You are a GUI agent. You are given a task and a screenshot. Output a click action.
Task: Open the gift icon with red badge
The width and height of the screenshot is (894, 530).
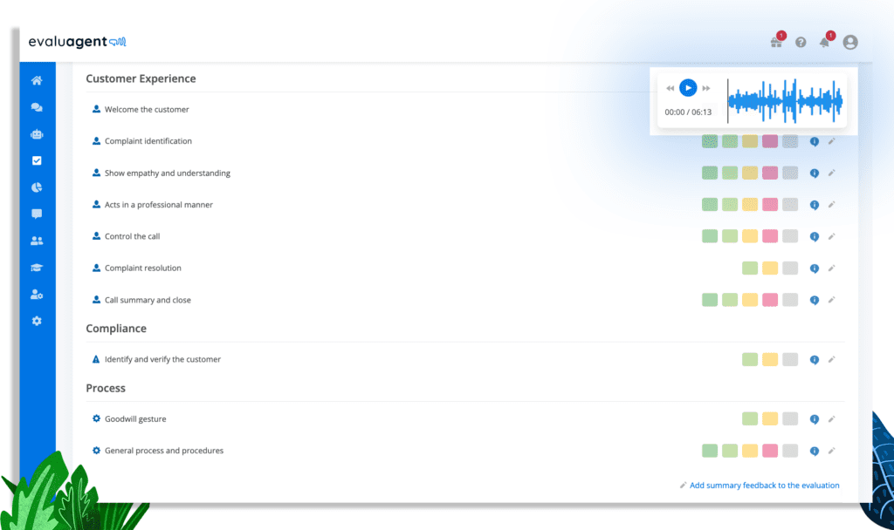776,41
